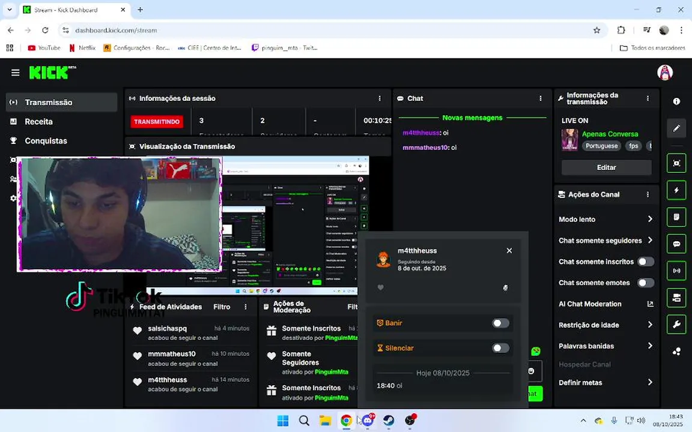Open Informações da sessão three-dot menu

click(380, 98)
